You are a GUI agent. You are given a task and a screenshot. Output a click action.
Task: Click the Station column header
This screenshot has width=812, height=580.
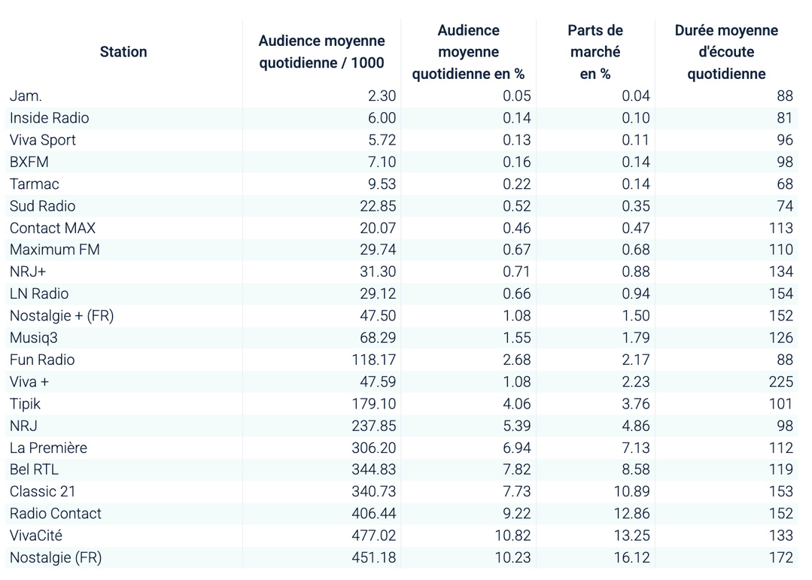point(123,52)
